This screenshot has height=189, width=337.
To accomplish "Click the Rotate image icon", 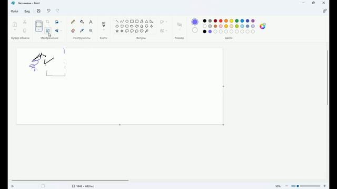I will [56, 22].
